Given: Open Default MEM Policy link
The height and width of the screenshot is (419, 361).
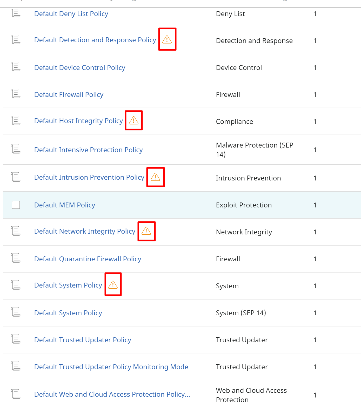Looking at the screenshot, I should point(65,205).
